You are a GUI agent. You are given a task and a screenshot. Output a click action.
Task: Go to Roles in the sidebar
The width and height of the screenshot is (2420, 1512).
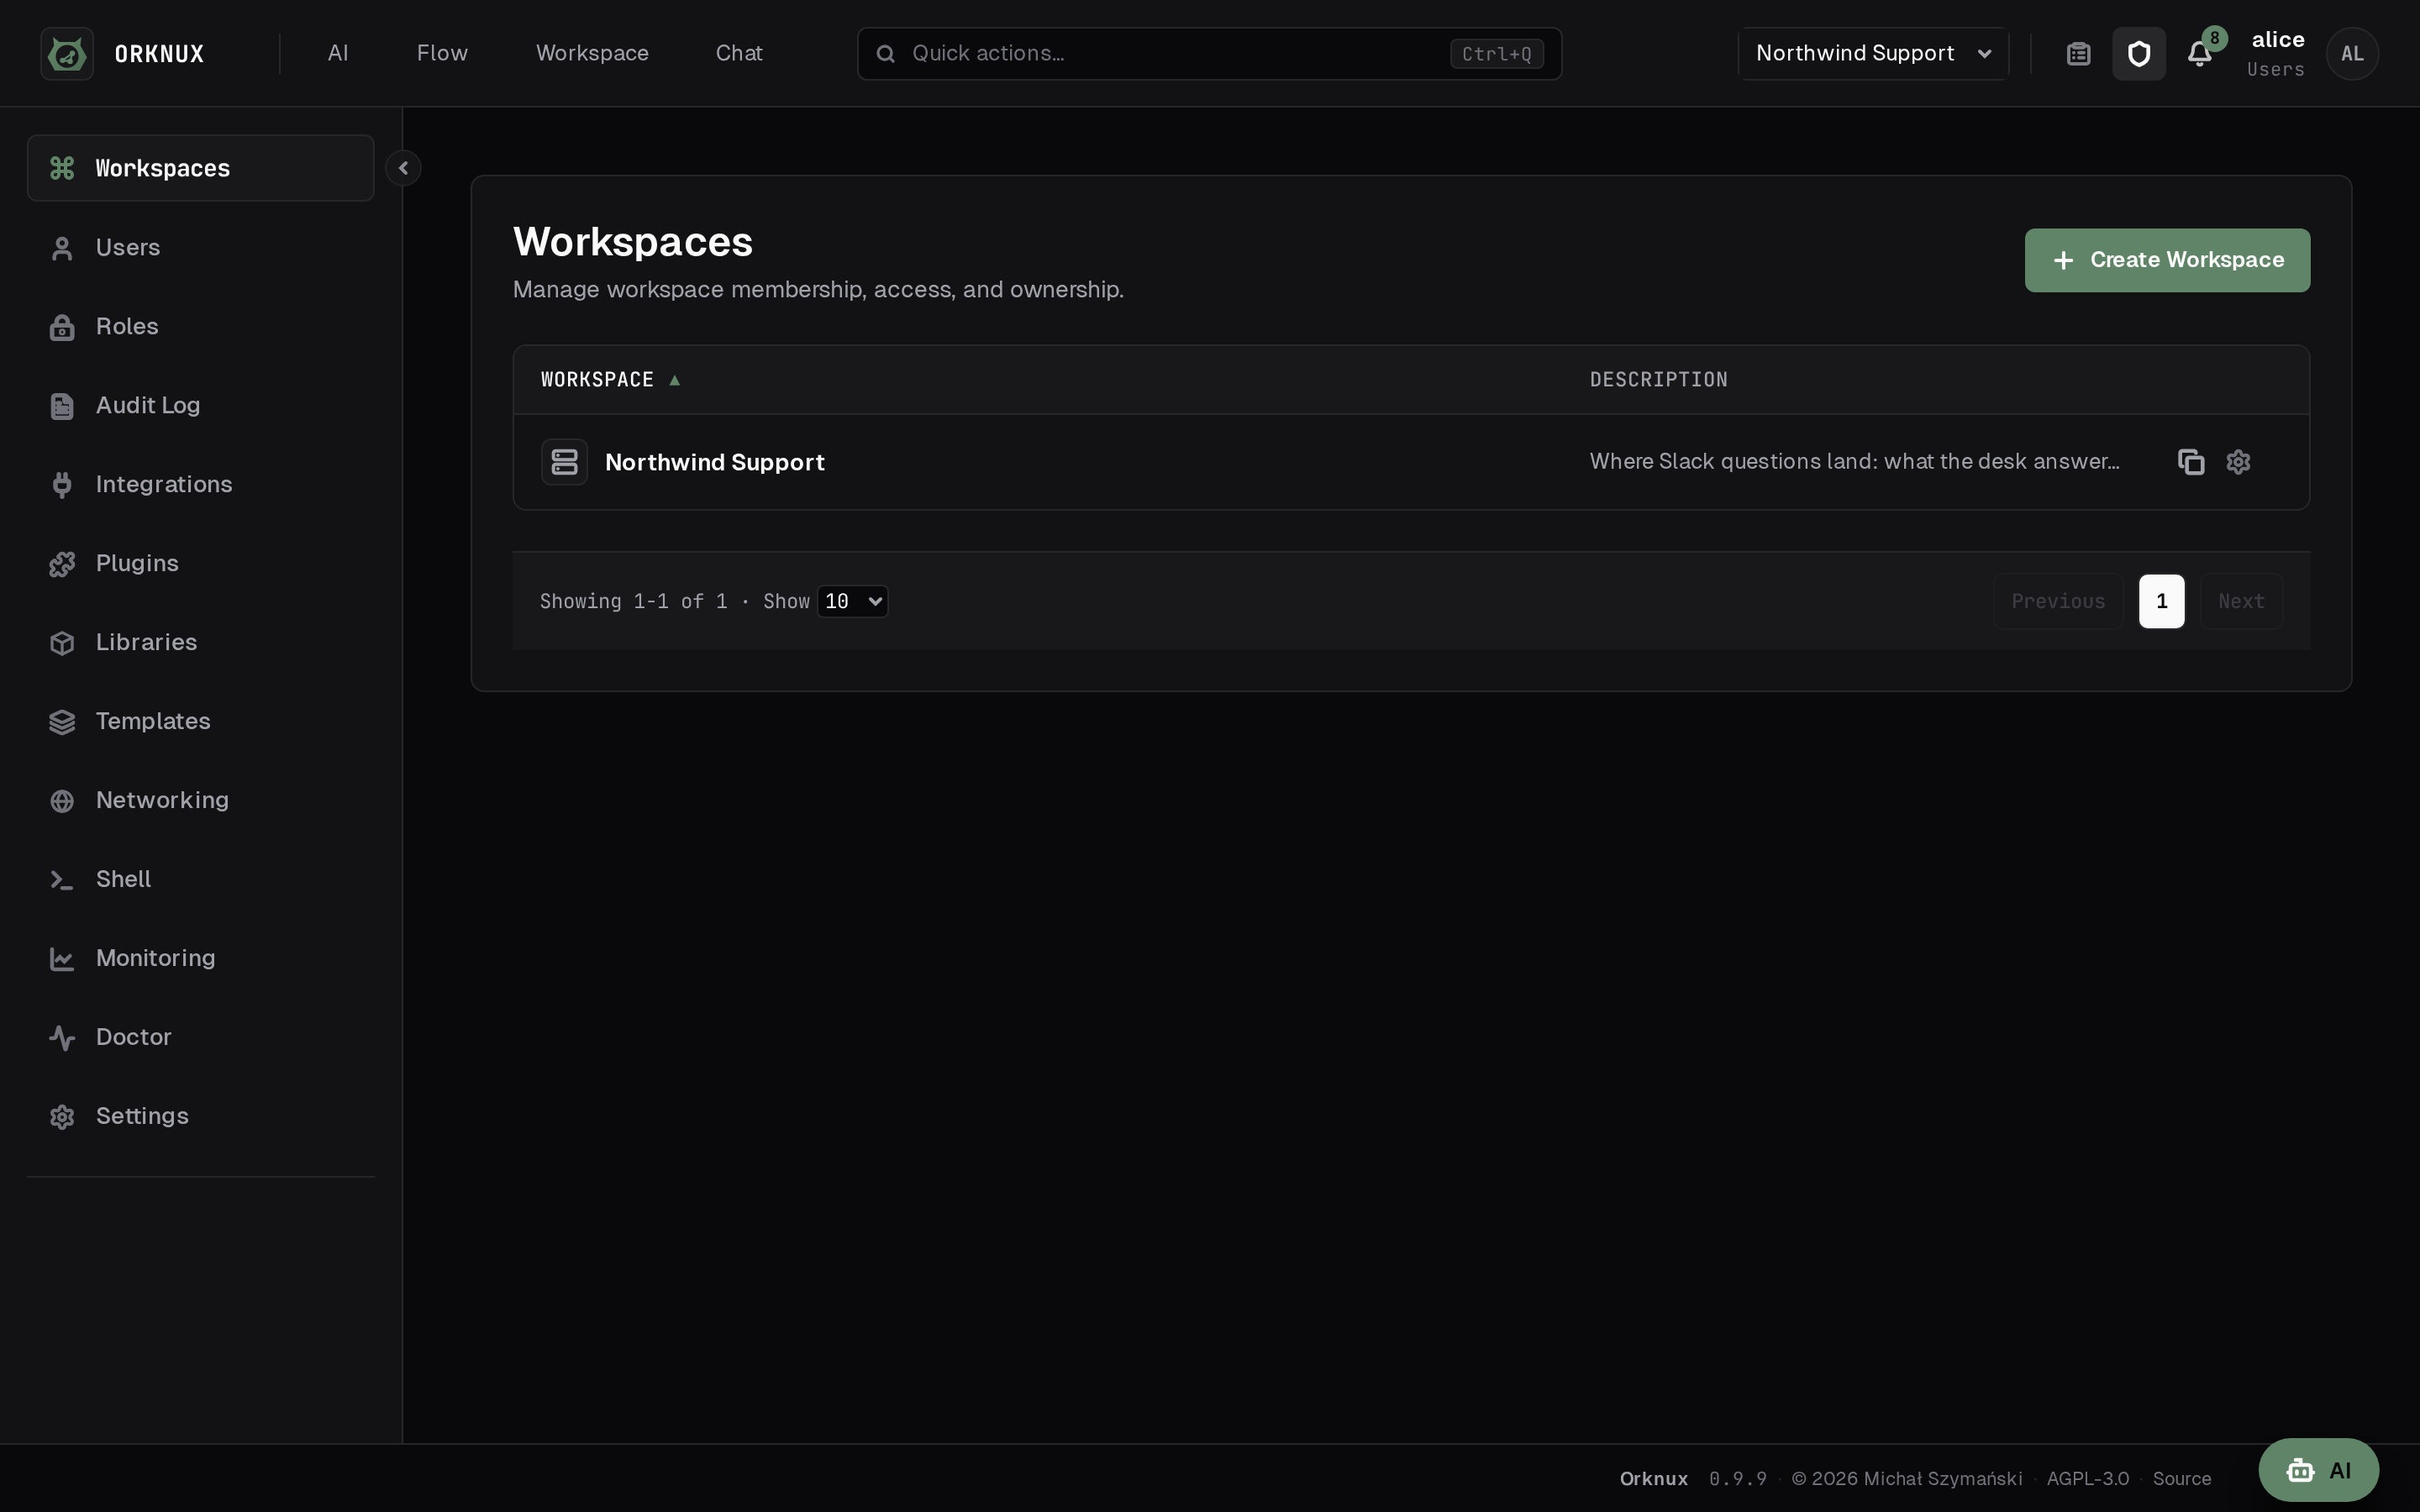[200, 326]
